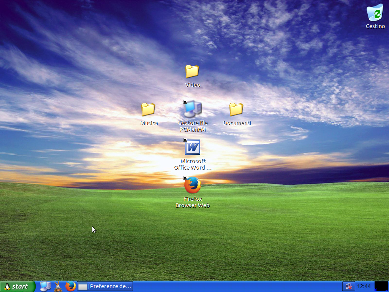Screen dimensions: 389x292
Task: Click the 'Firefox Browser Web' text label
Action: (193, 202)
